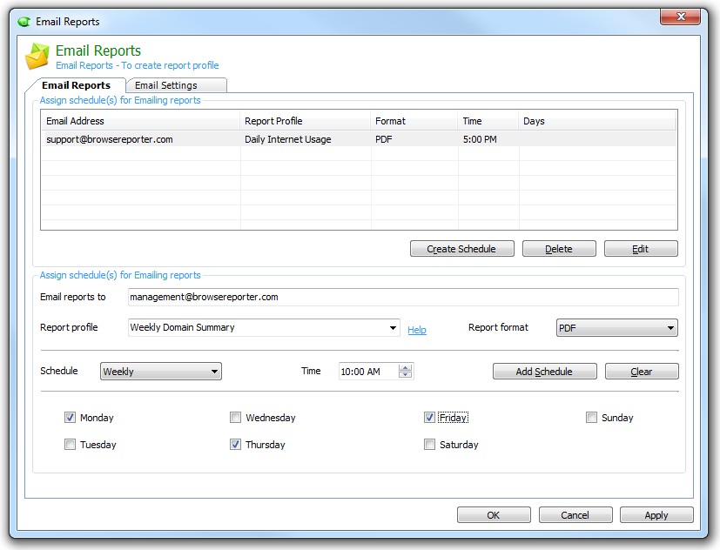The image size is (720, 550).
Task: Open the Schedule frequency dropdown
Action: 214,372
